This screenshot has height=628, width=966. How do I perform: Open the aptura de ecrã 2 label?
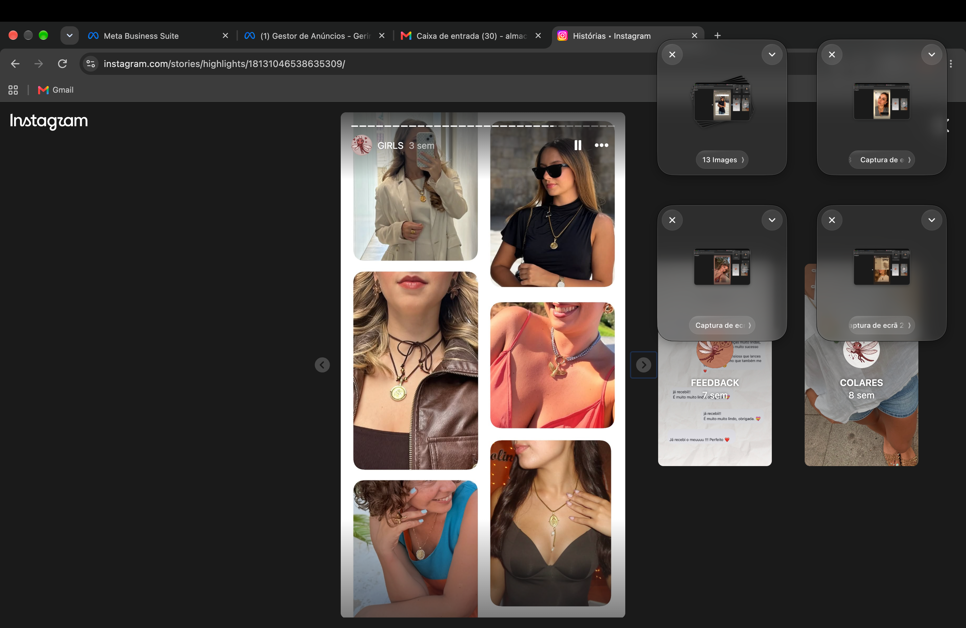point(882,325)
